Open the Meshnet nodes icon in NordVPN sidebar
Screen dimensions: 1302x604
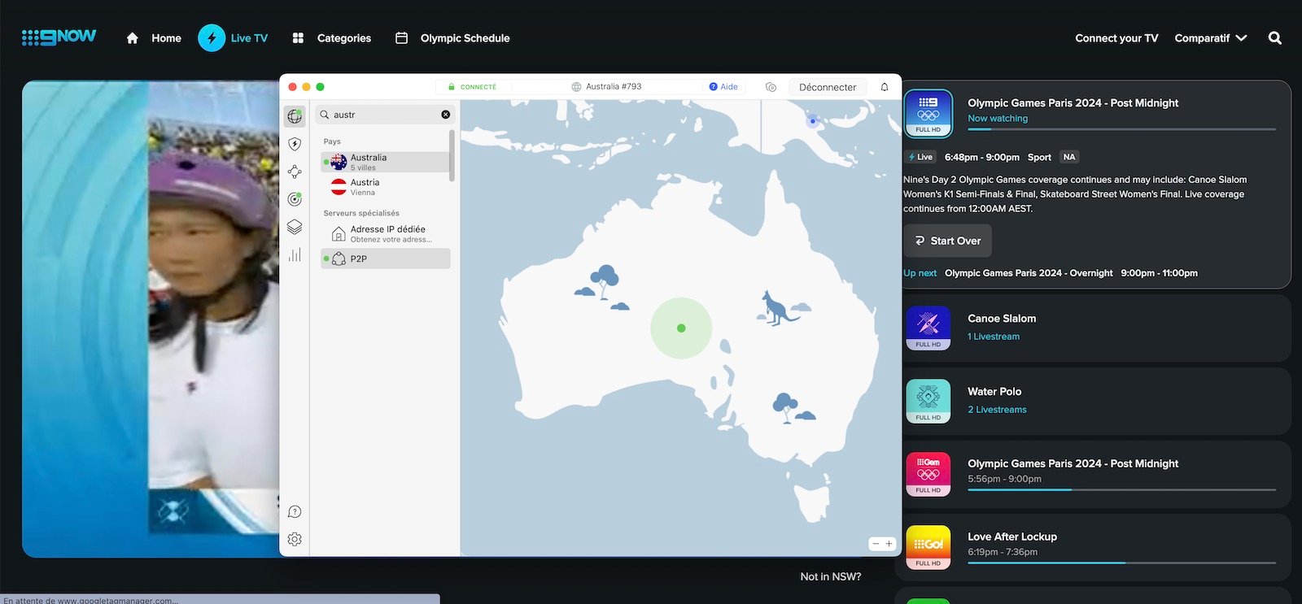pyautogui.click(x=295, y=172)
